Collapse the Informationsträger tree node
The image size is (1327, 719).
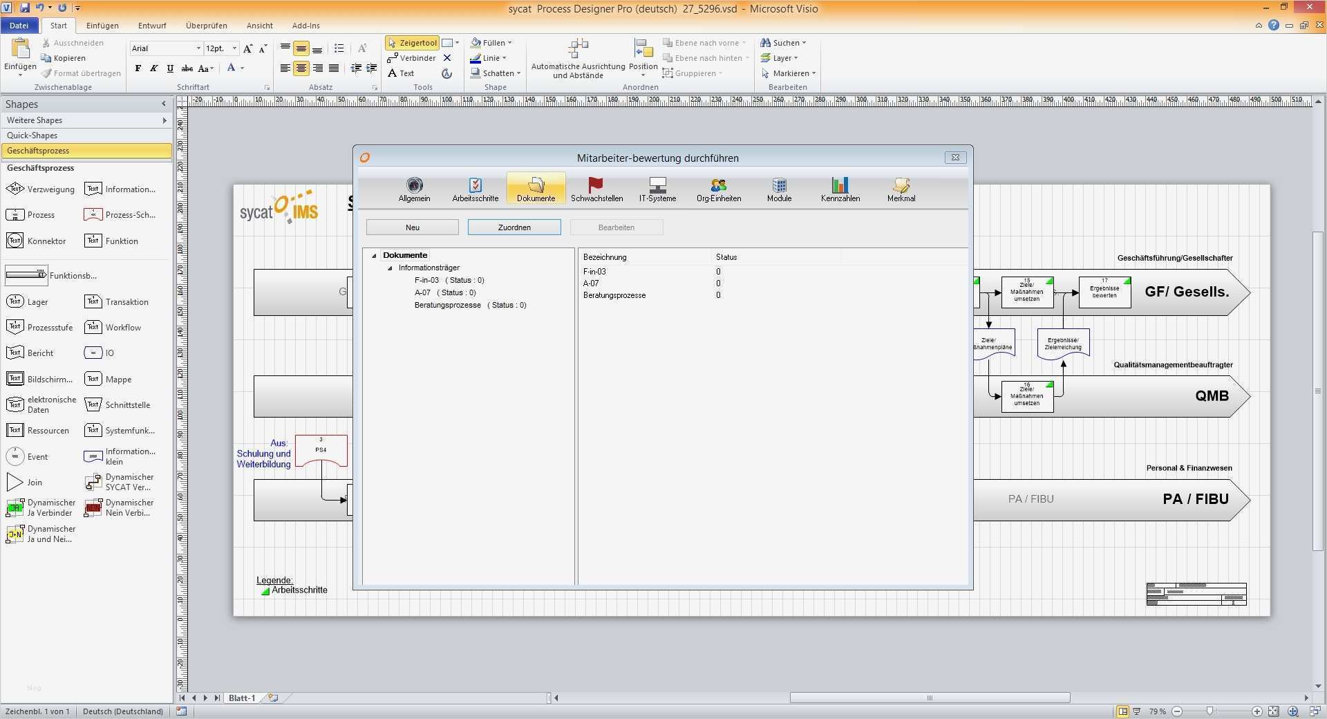click(x=390, y=268)
